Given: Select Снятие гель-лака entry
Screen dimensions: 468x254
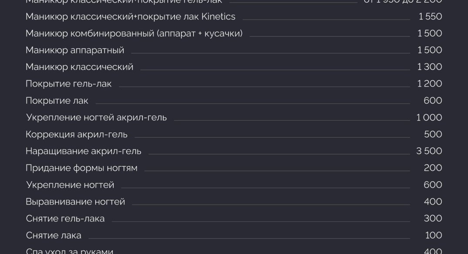Looking at the screenshot, I should pos(65,218).
